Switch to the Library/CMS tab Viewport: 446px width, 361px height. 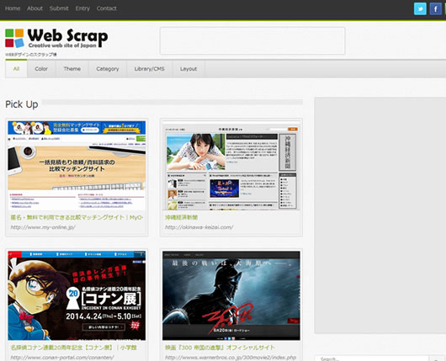149,69
